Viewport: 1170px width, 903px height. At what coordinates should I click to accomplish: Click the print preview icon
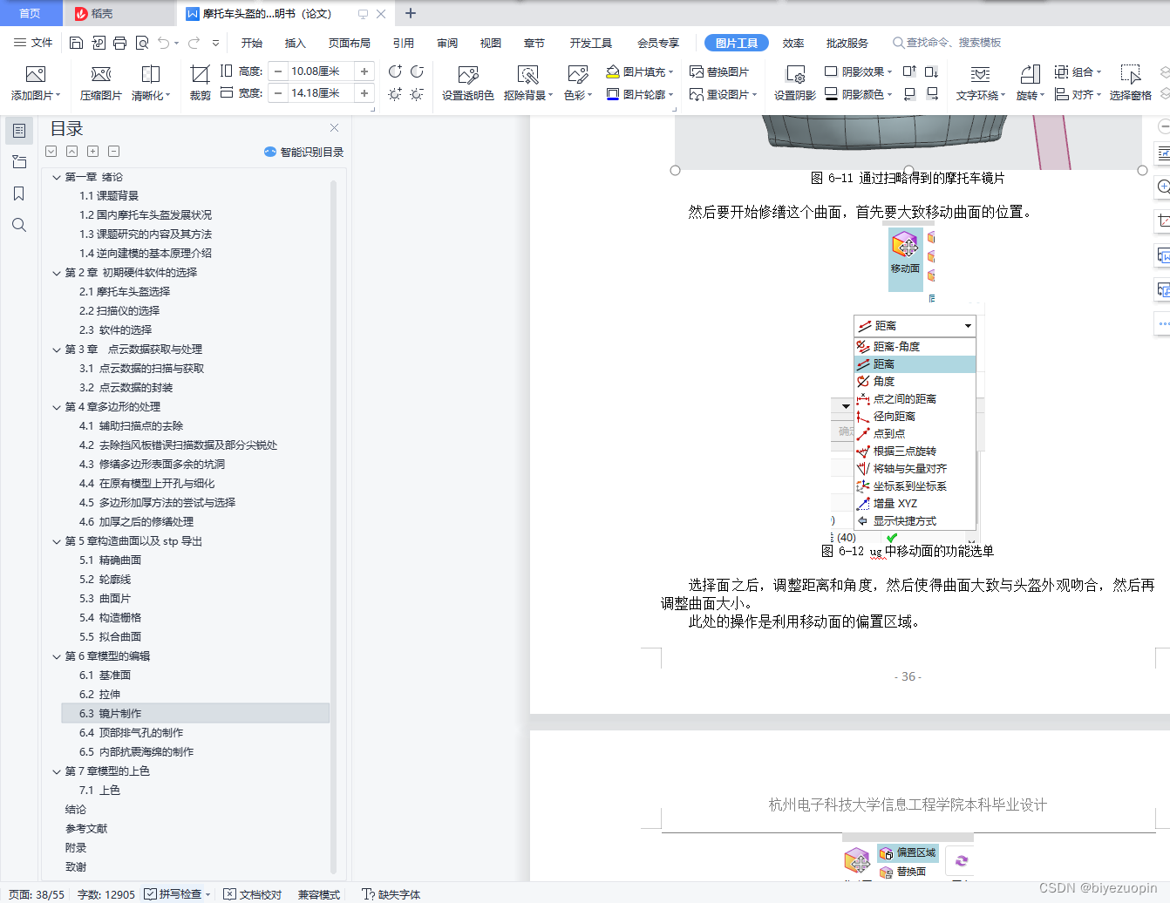click(x=142, y=43)
